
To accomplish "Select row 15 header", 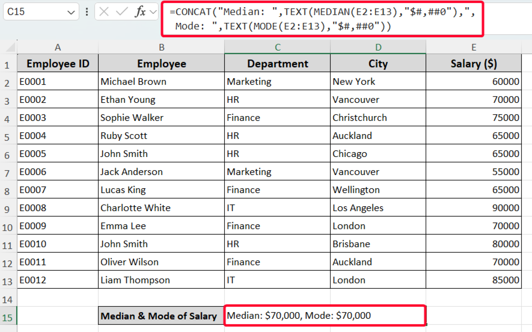I will click(x=8, y=316).
